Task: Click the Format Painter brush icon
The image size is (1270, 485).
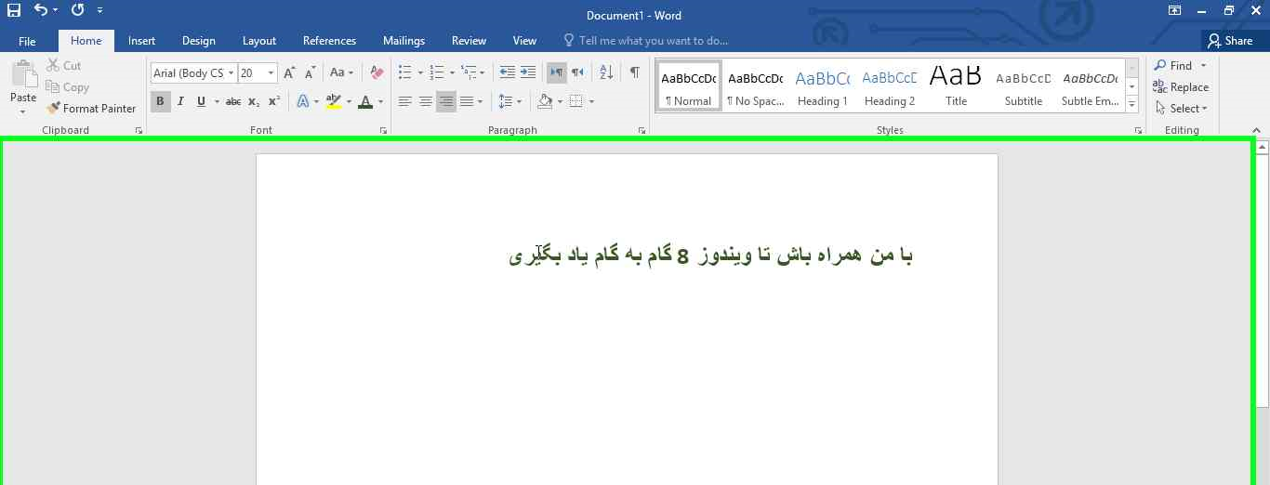Action: pyautogui.click(x=53, y=109)
